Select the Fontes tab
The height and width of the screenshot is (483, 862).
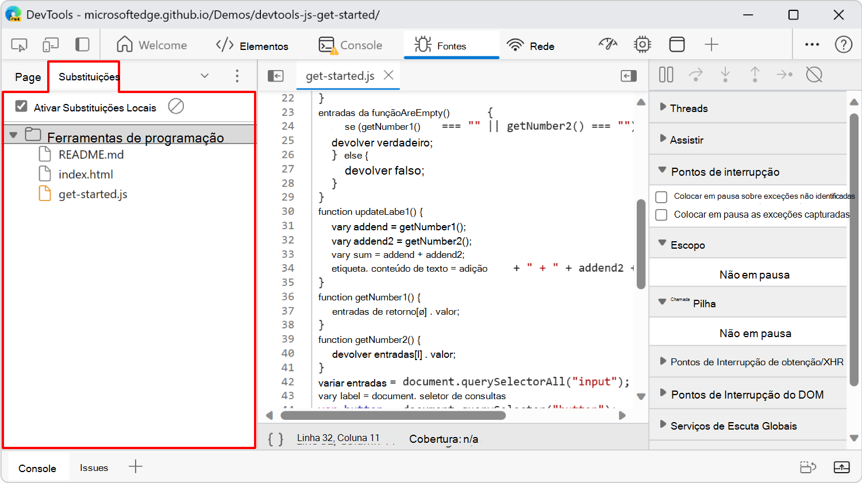pyautogui.click(x=452, y=45)
